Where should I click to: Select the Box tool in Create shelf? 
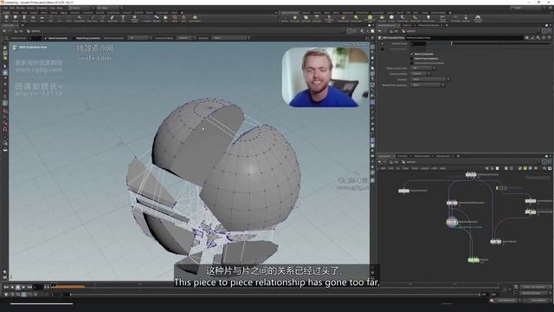click(x=6, y=18)
